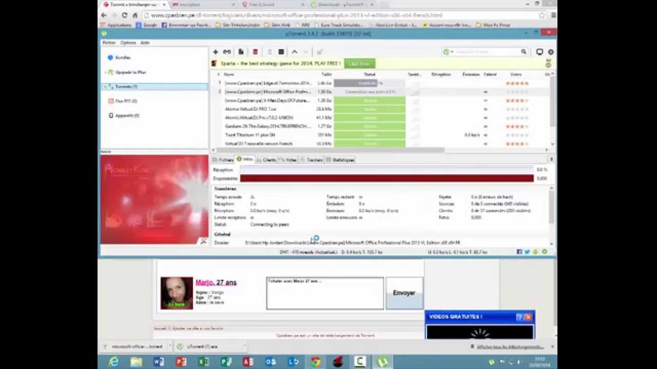Switch to Statistiques tab
This screenshot has height=369, width=657.
[x=340, y=160]
